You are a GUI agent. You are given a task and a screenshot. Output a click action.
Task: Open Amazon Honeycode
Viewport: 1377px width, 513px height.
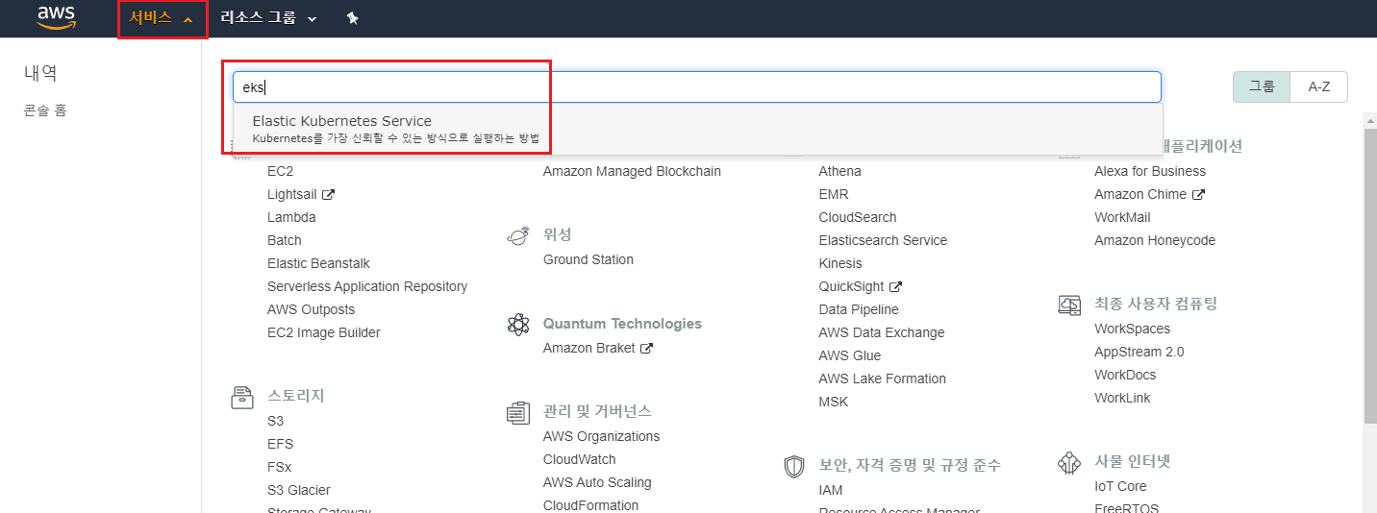(x=1155, y=240)
